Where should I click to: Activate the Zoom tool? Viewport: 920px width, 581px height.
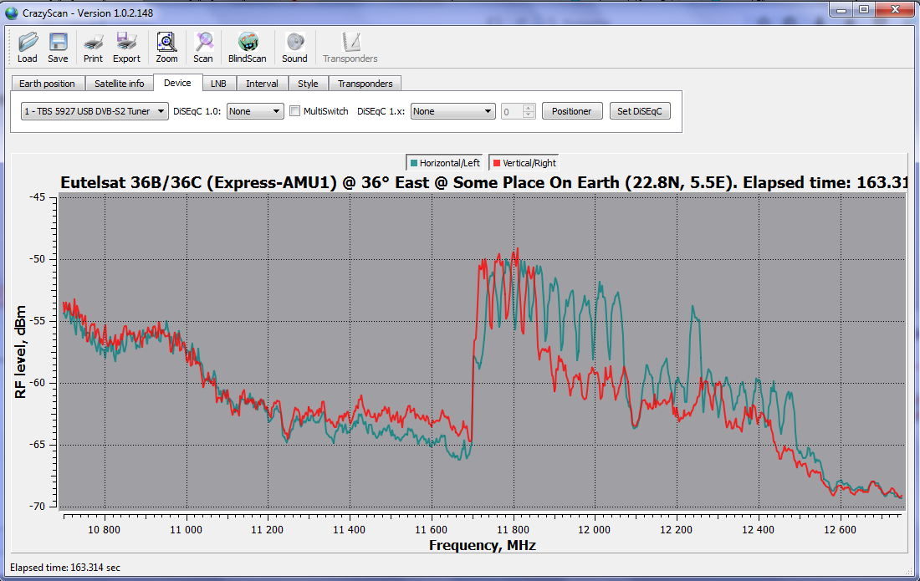click(x=166, y=43)
